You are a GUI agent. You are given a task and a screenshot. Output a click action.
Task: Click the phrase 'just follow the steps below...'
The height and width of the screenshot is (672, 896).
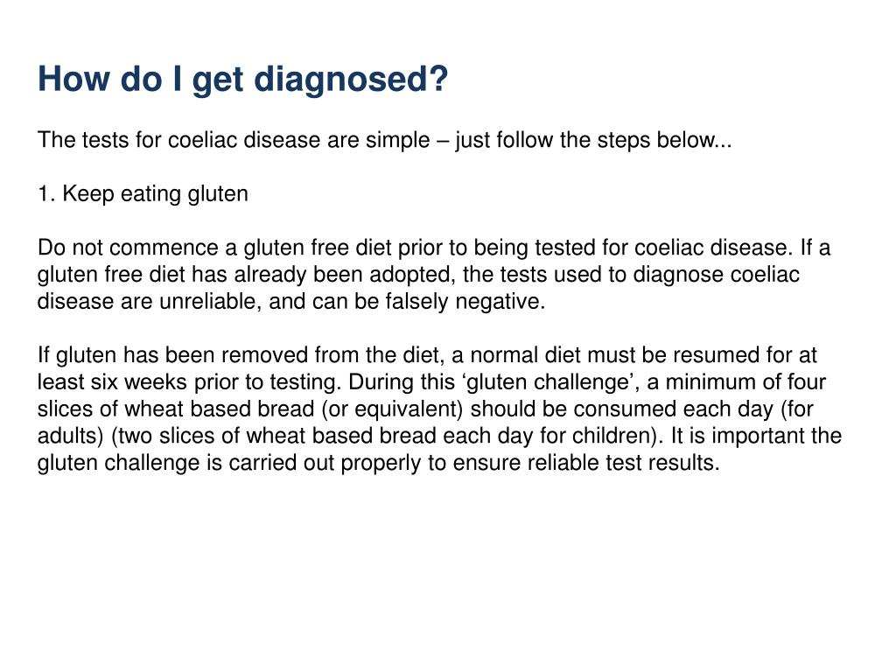(x=593, y=140)
